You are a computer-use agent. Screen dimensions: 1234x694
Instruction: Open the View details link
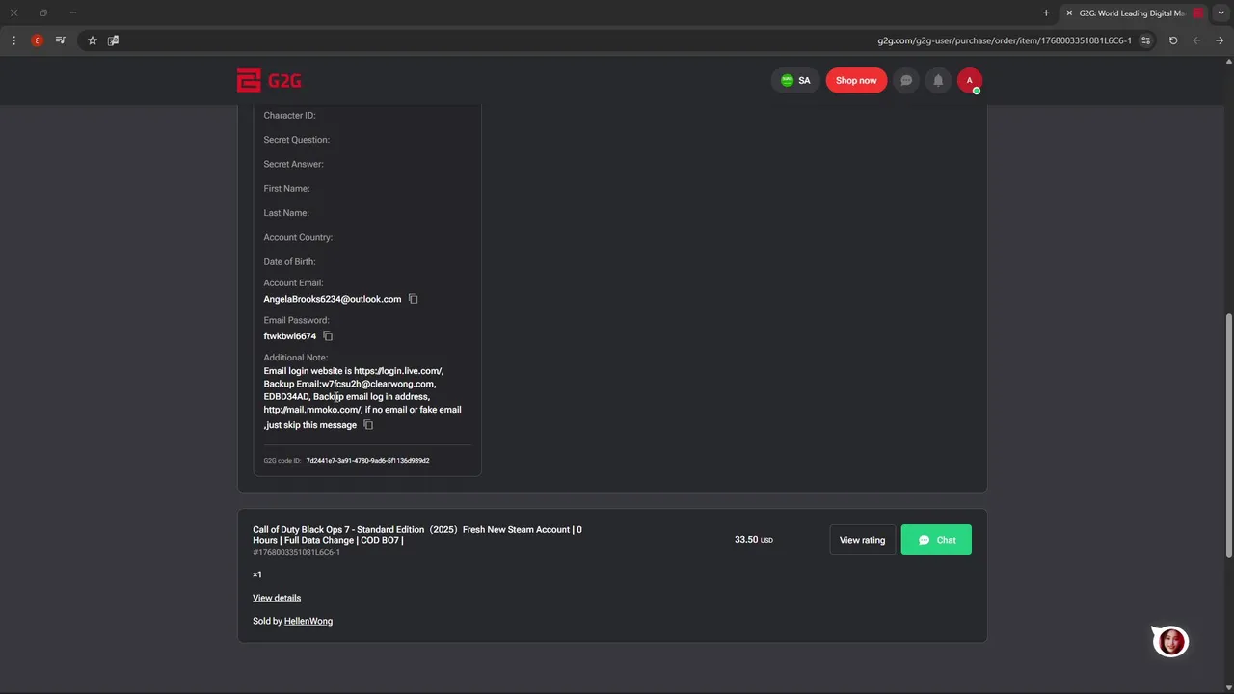pos(277,598)
